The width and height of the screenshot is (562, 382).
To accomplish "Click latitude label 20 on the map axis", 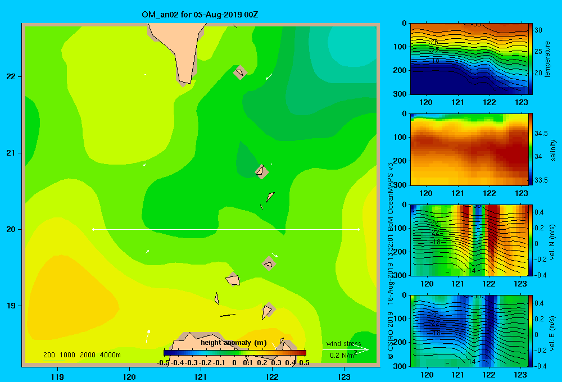I will point(11,229).
